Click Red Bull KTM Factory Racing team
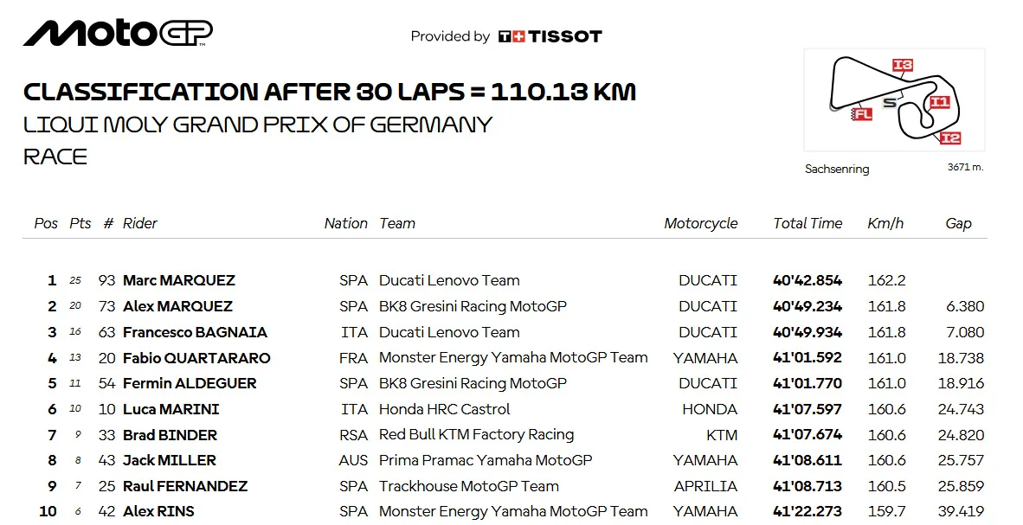Screen dimensions: 1023x525 tap(476, 434)
